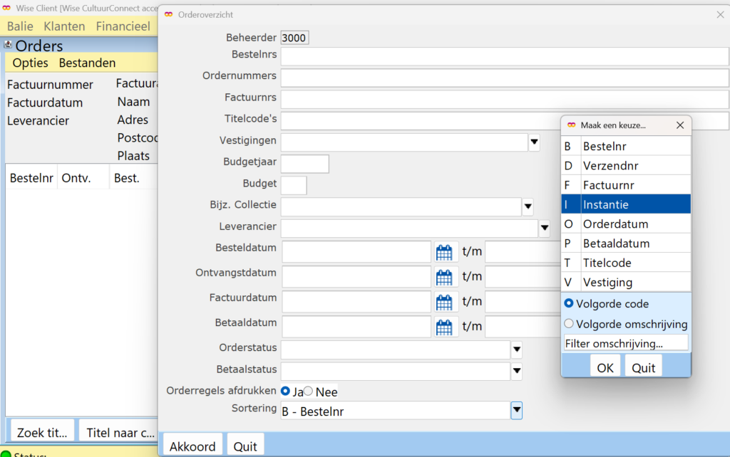Screen dimensions: 730x457
Task: Expand the Leverancier dropdown arrow
Action: [x=544, y=228]
